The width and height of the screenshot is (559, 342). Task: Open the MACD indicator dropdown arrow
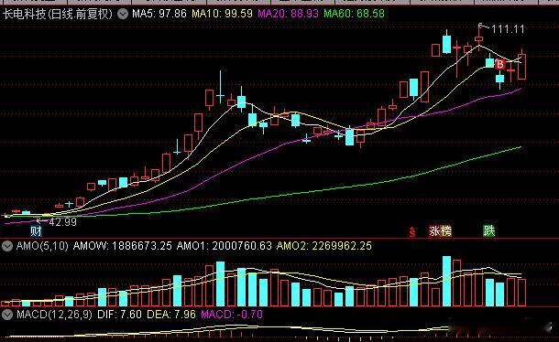pyautogui.click(x=7, y=315)
